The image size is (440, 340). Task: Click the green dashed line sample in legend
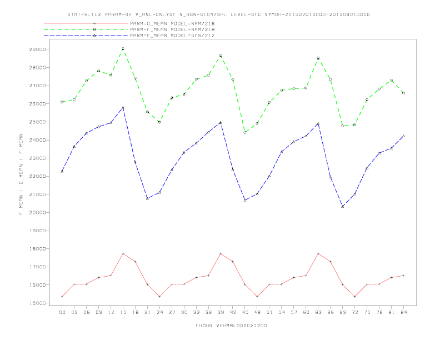point(86,29)
